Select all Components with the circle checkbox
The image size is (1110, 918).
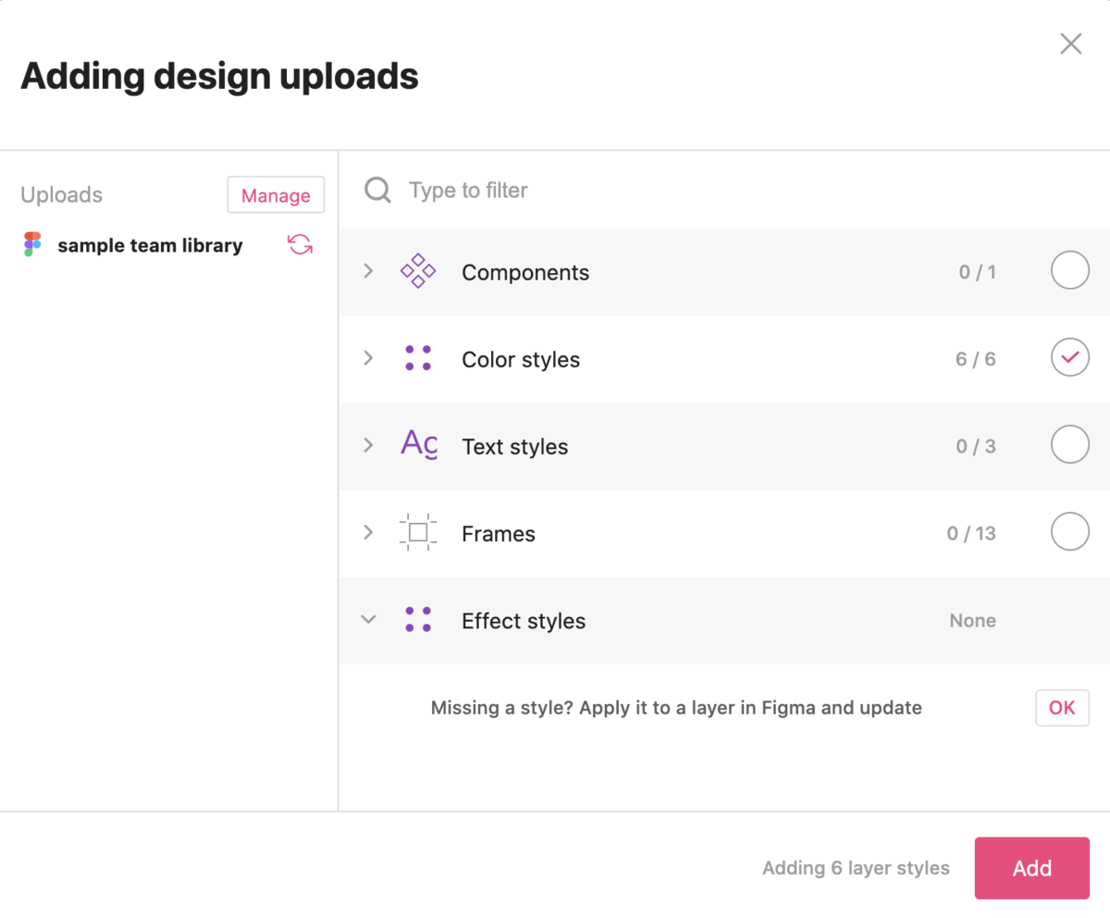click(x=1070, y=271)
